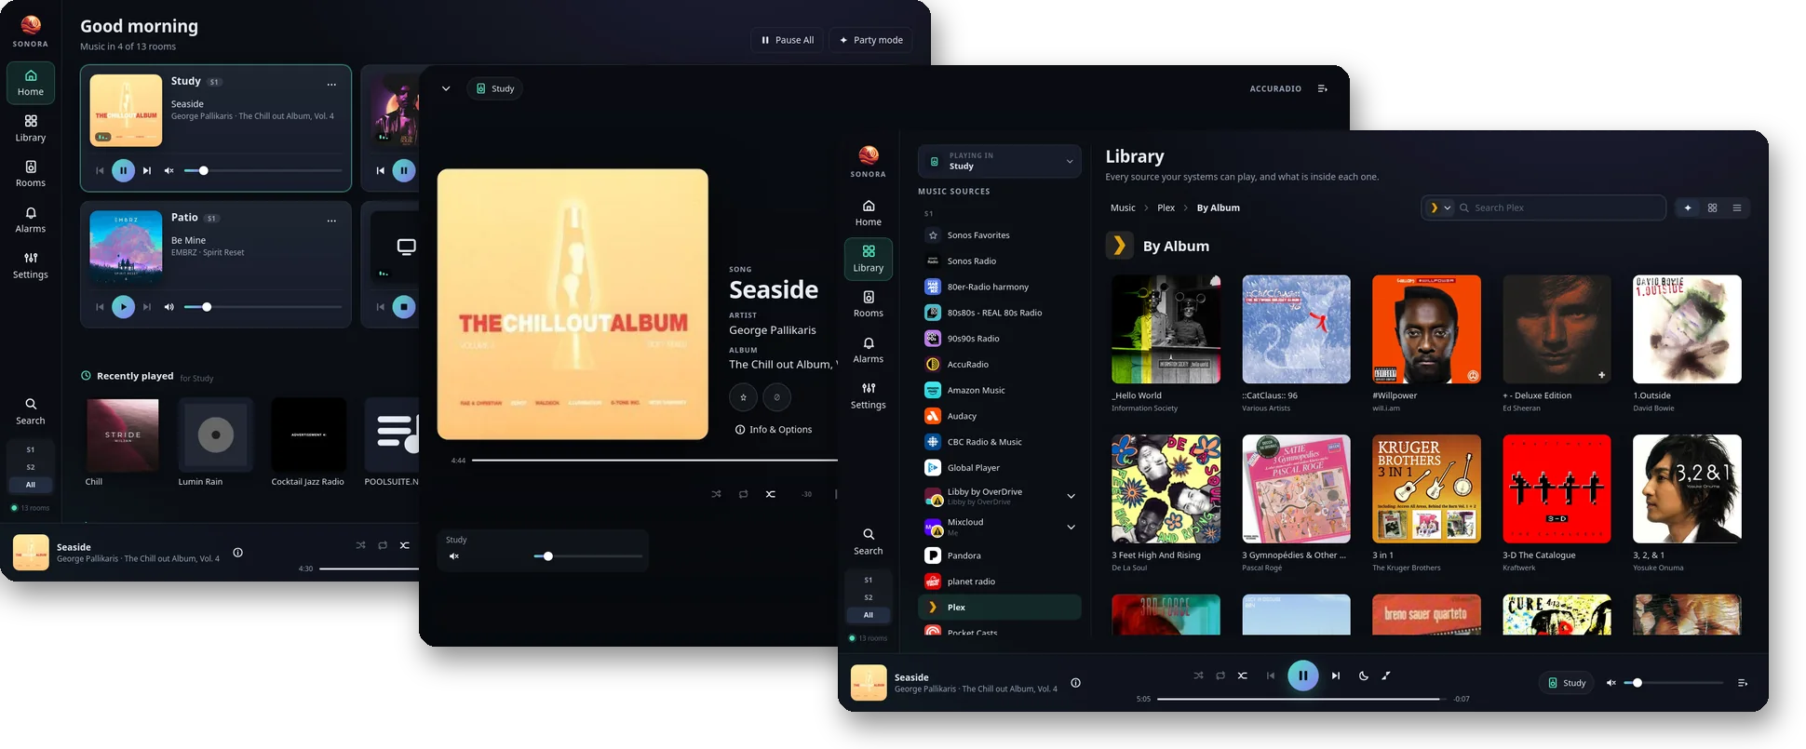Open the queue icon beside ACCURADIO

click(1322, 88)
